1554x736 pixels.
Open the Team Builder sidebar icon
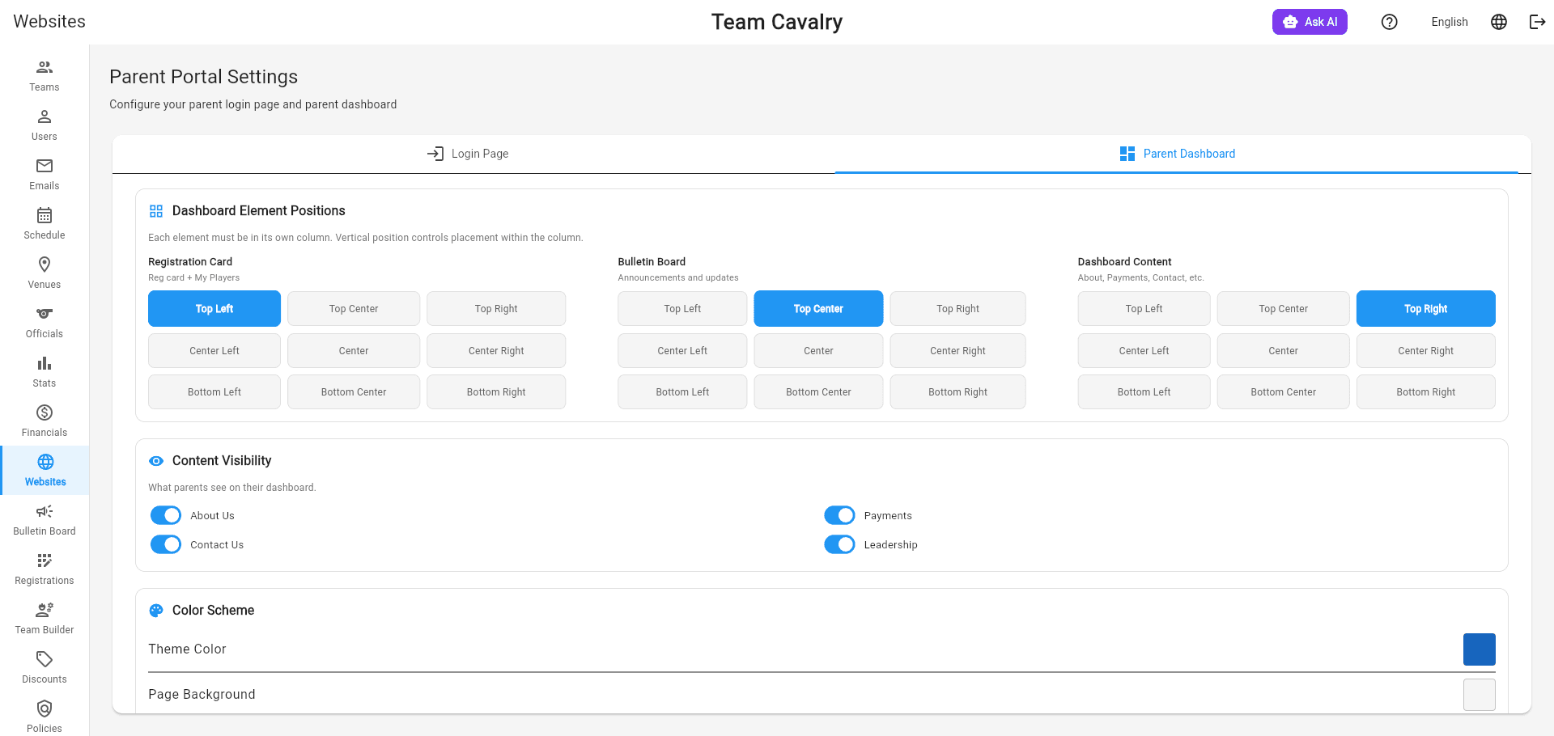click(x=45, y=610)
